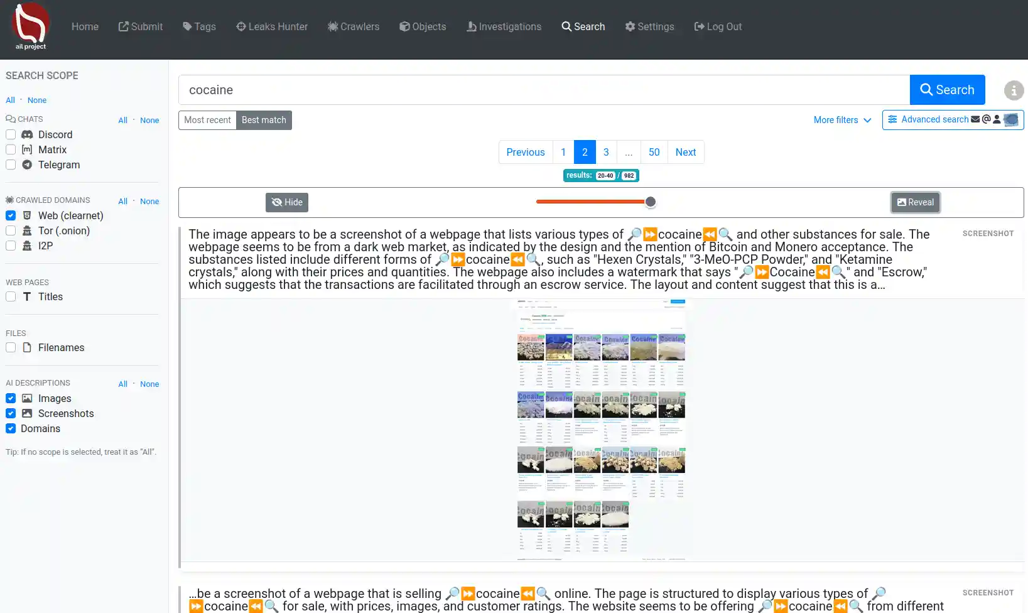Select All for Crawled Domains
1028x613 pixels.
click(x=123, y=201)
